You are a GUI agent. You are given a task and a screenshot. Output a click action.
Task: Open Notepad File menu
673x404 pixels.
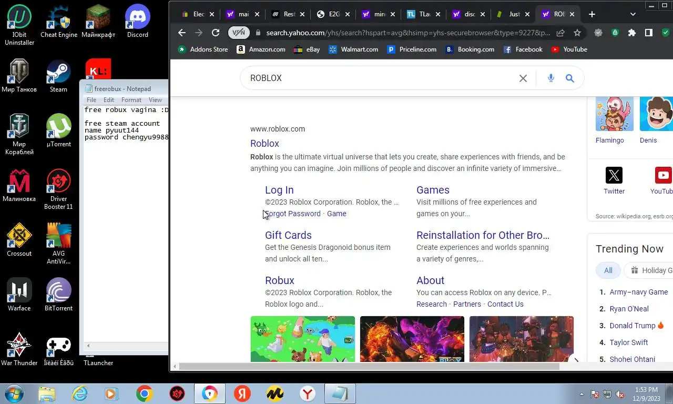91,100
